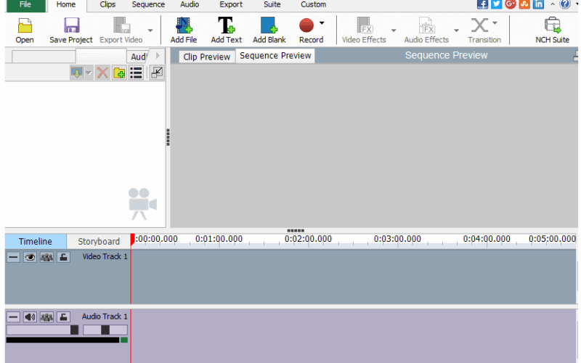Collapse the ribbon with the up chevron
581x363 pixels.
tap(553, 4)
